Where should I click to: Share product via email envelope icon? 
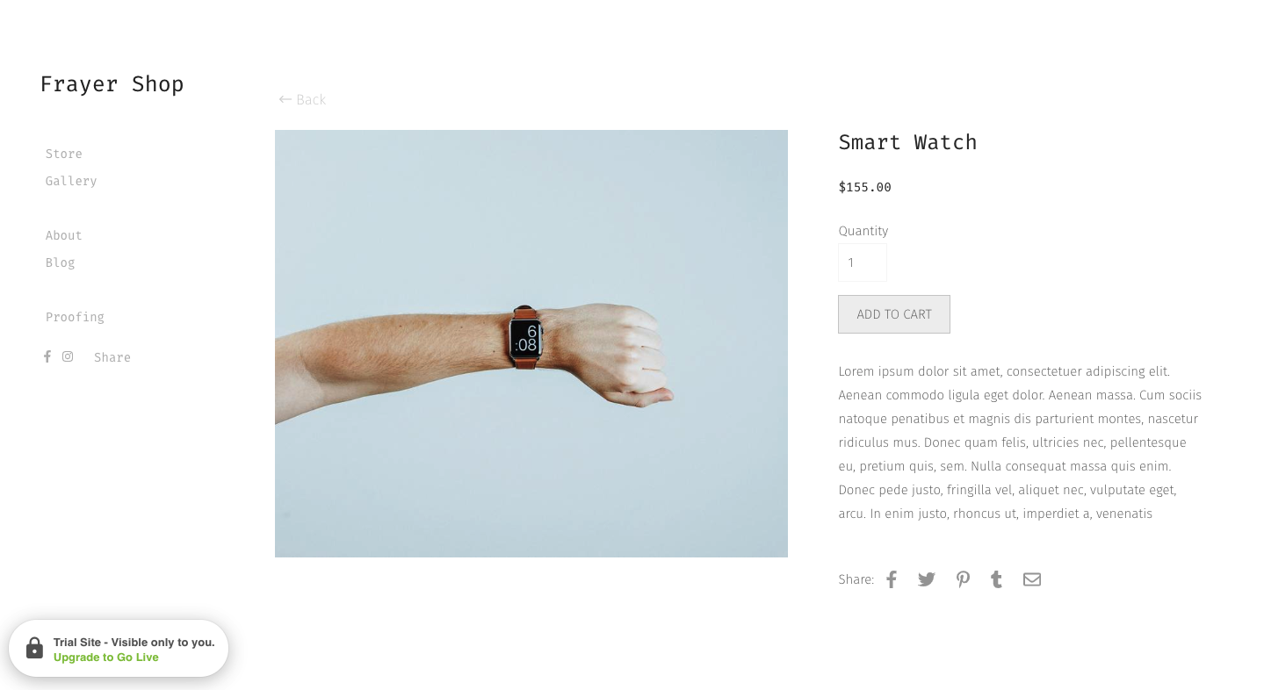(1032, 579)
